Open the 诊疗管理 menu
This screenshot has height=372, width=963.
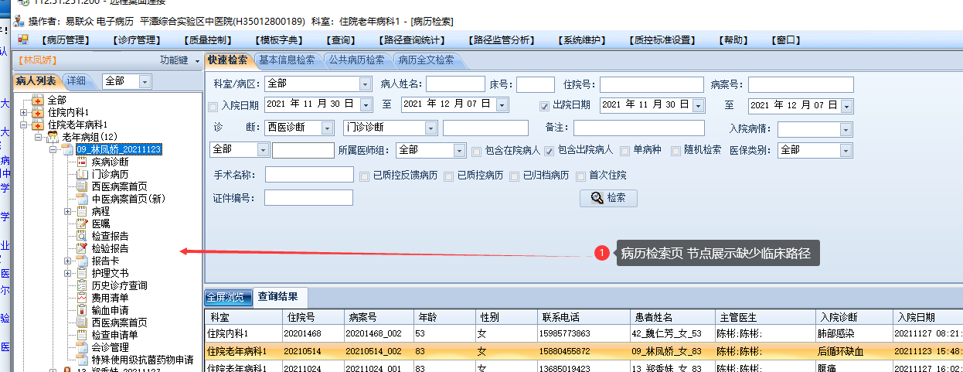coord(136,40)
